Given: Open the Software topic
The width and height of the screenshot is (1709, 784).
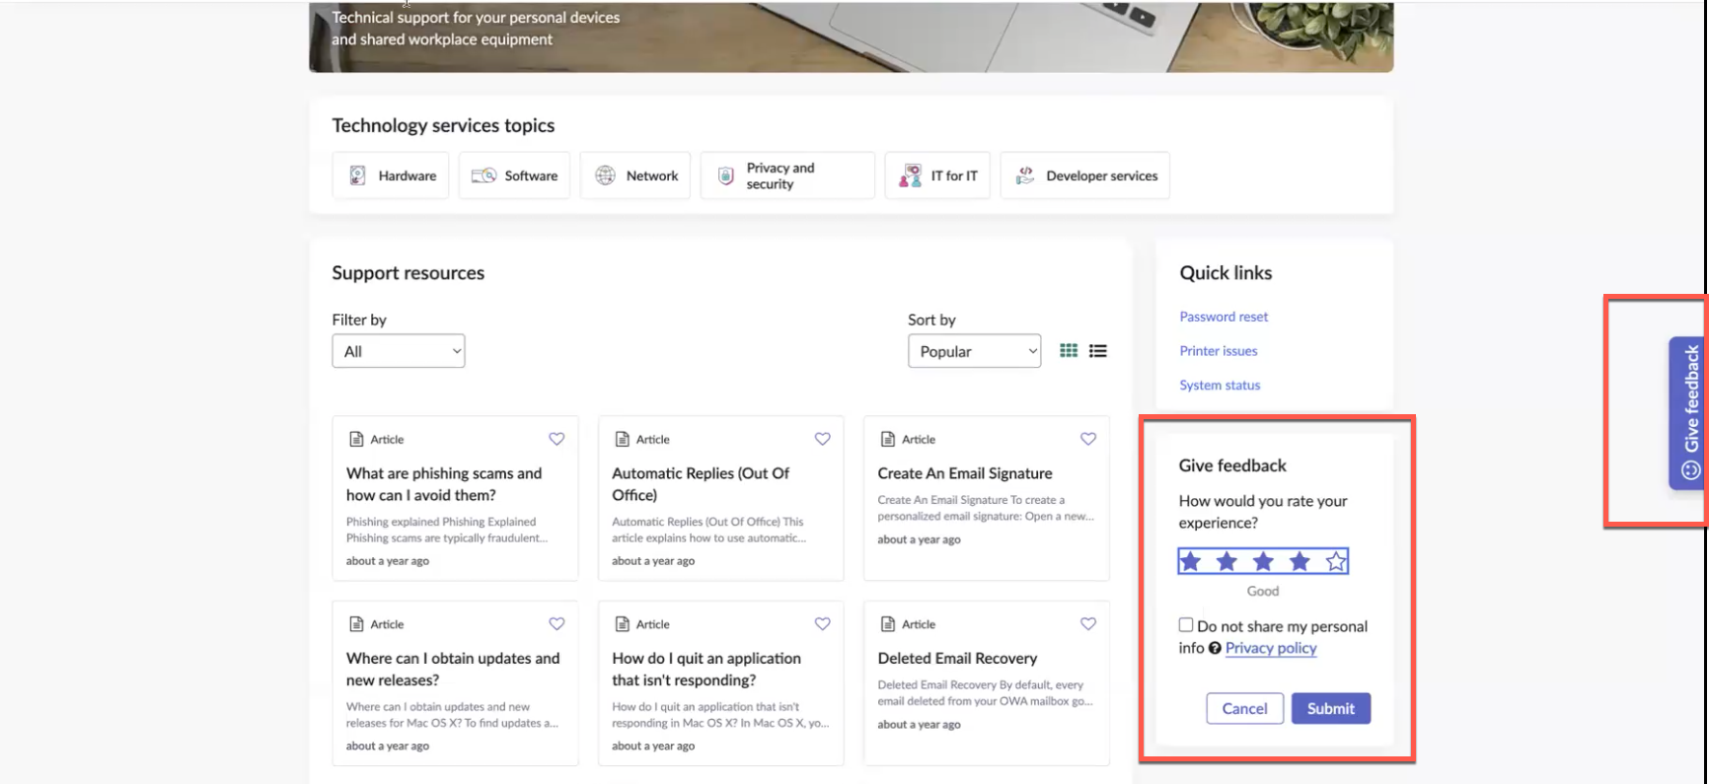Looking at the screenshot, I should 514,176.
